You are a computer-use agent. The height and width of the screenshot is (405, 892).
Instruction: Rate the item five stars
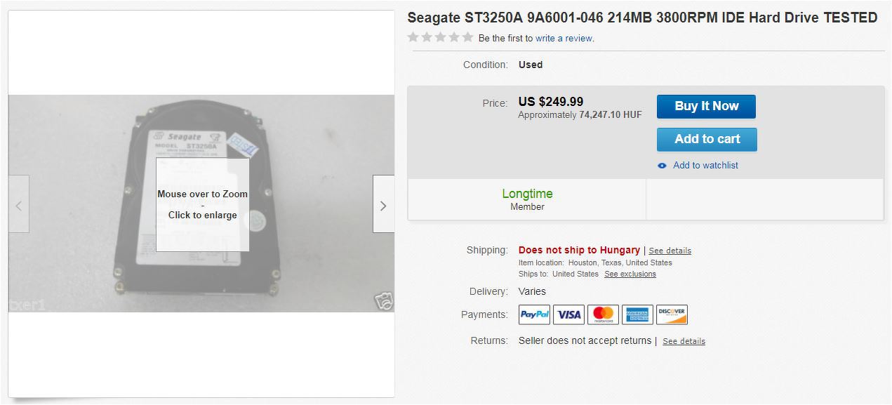click(x=467, y=37)
